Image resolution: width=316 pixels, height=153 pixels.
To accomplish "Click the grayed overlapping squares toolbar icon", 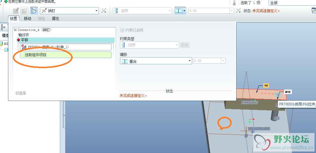I will coord(25,11).
